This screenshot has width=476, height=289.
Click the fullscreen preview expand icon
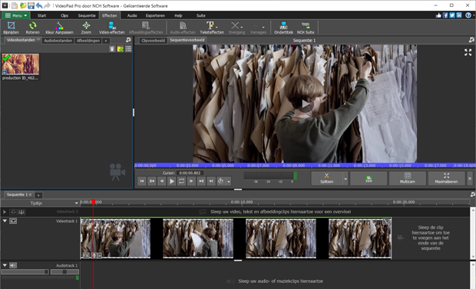(x=468, y=52)
